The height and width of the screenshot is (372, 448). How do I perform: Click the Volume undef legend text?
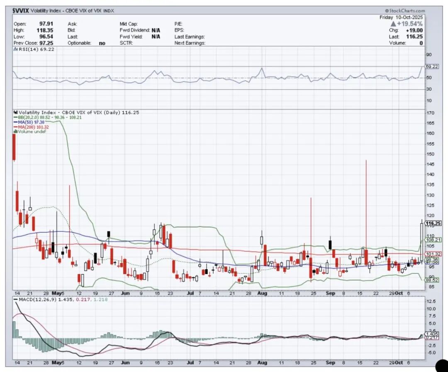pos(32,131)
